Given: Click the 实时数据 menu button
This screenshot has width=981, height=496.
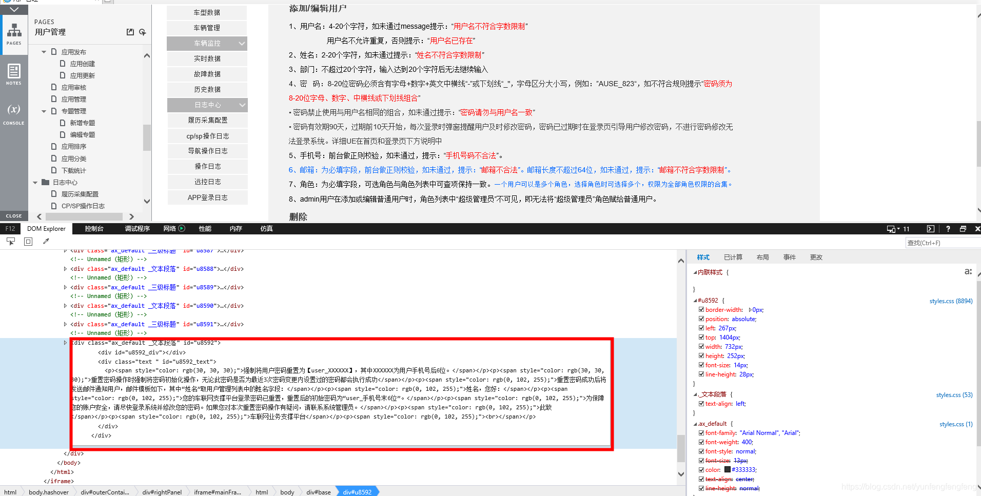Looking at the screenshot, I should (x=207, y=59).
